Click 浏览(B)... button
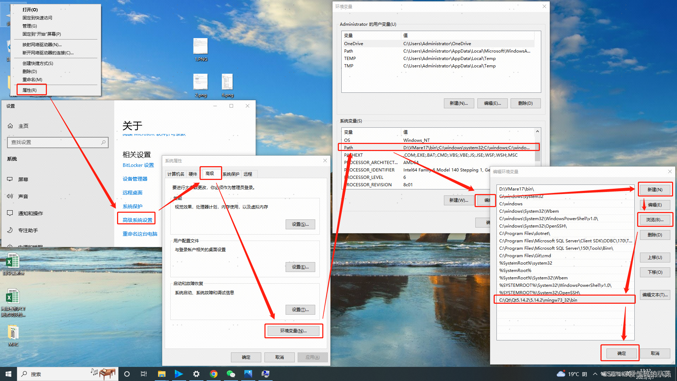The width and height of the screenshot is (677, 381). point(655,219)
